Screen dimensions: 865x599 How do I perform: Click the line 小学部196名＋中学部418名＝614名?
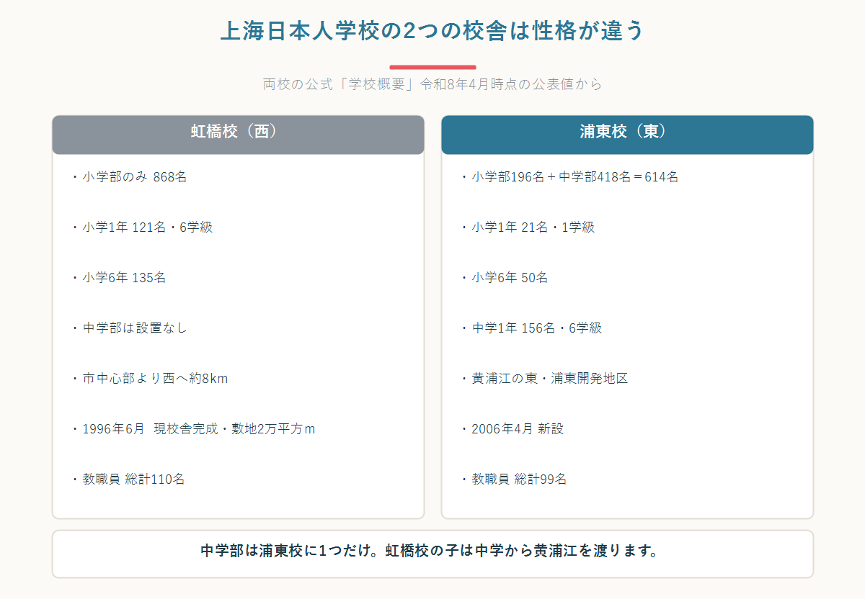click(x=569, y=176)
